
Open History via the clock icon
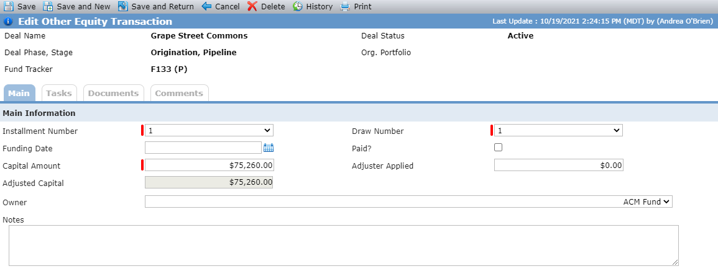(x=298, y=6)
